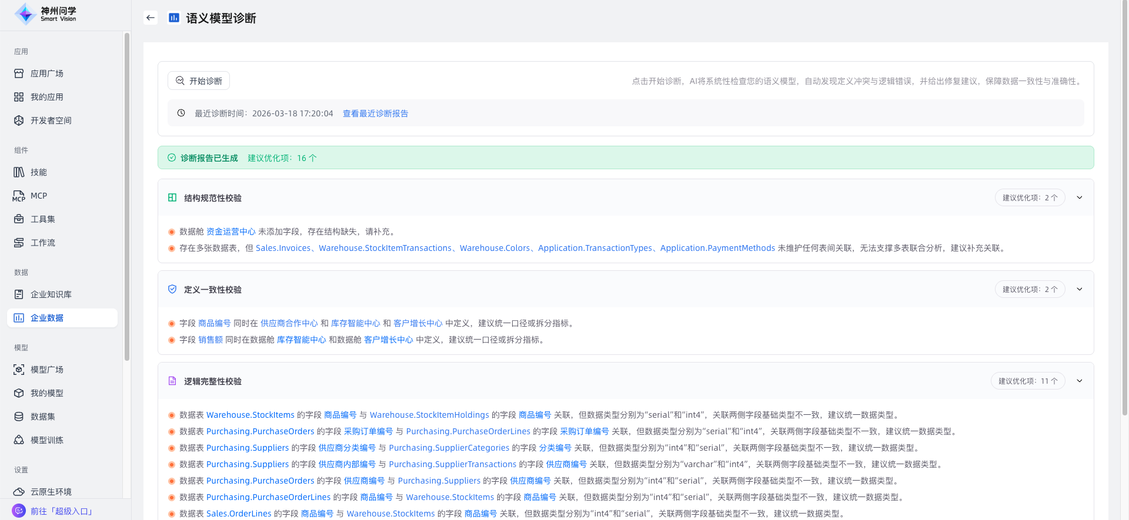Open the 资金运营中心 data cabin link

point(231,232)
